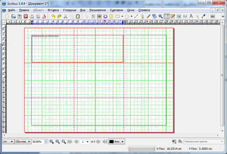Image resolution: width=227 pixels, height=154 pixels.
Task: Choose the Insert Table tool
Action: click(x=111, y=16)
